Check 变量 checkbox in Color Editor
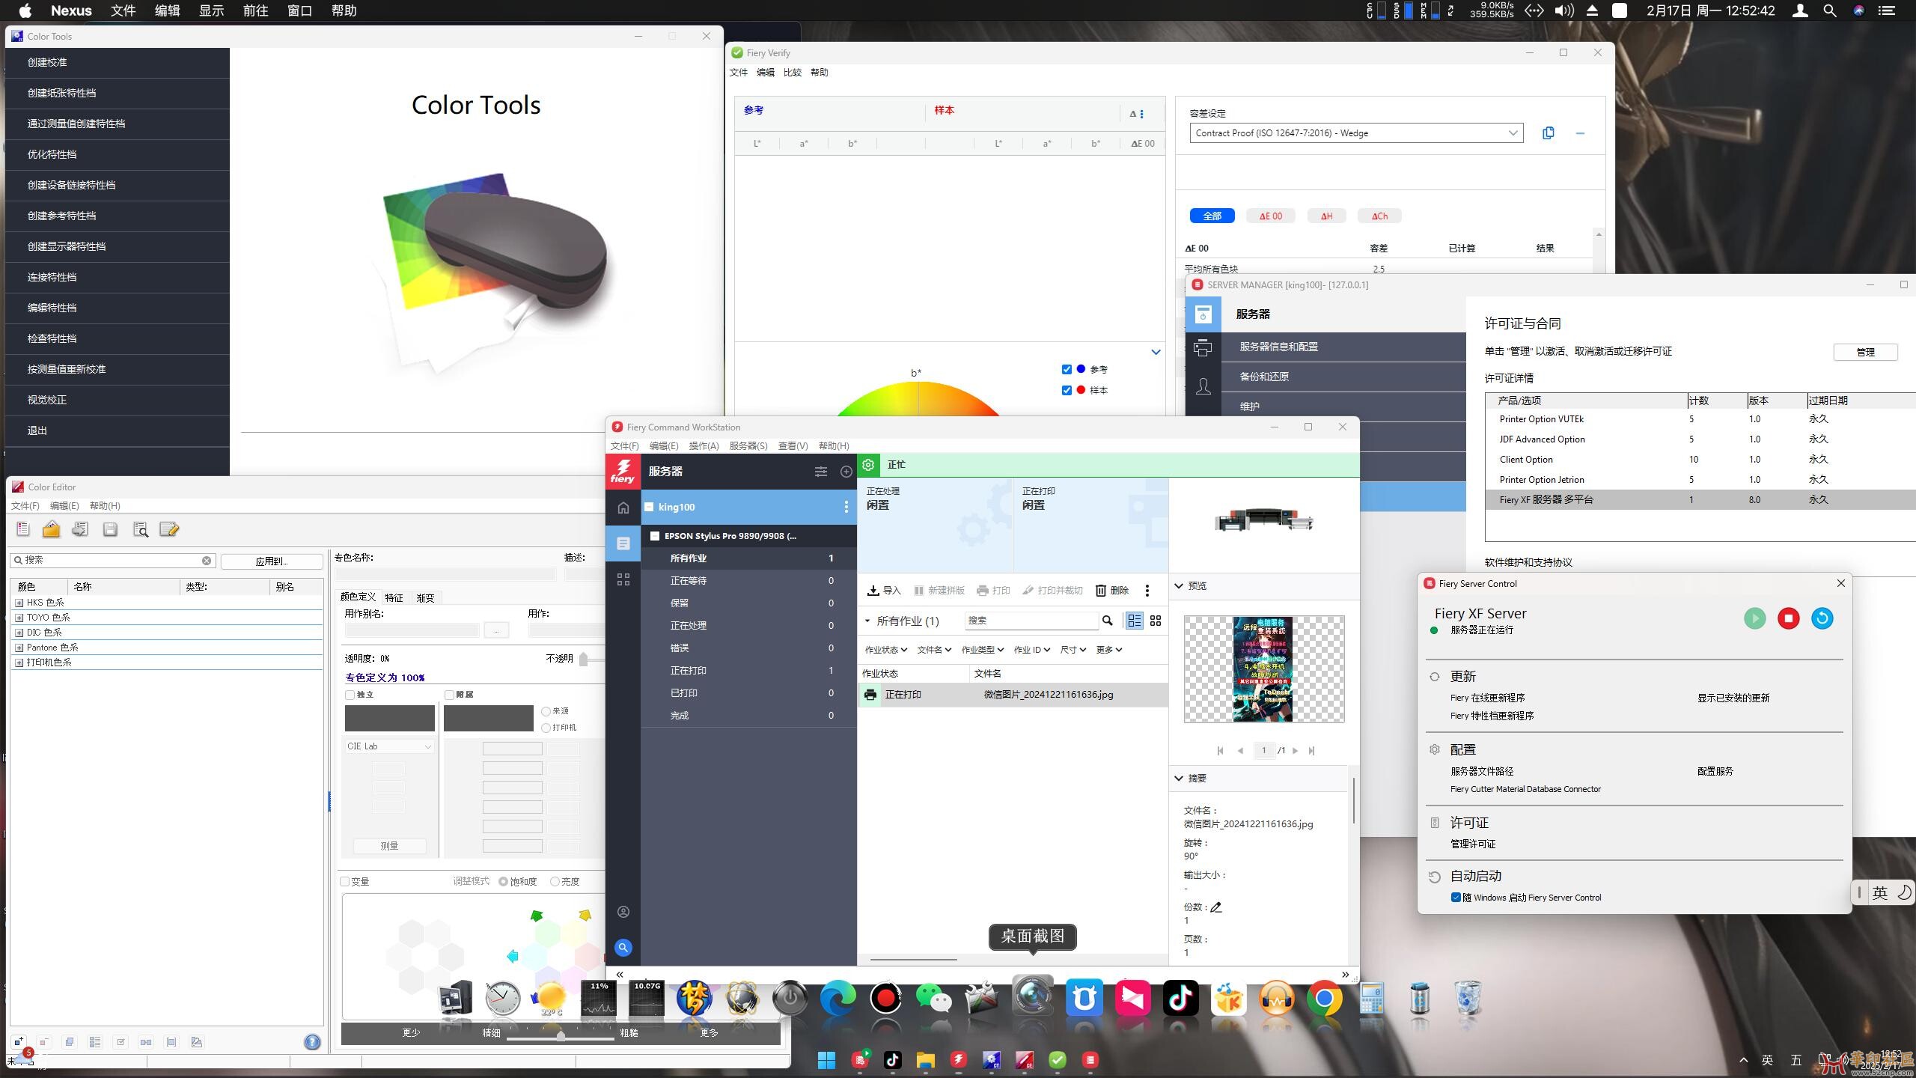Screen dimensions: 1916x1078 (x=345, y=882)
